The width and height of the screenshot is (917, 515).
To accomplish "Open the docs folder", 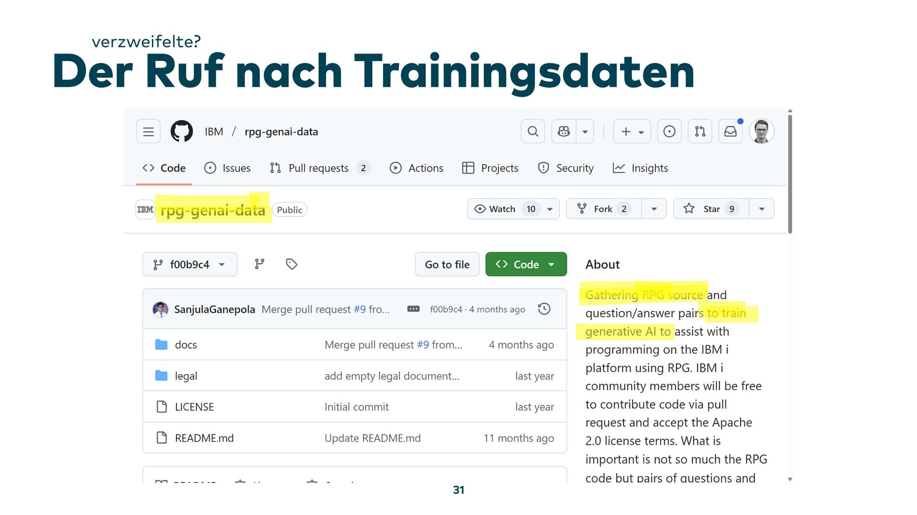I will pyautogui.click(x=186, y=345).
